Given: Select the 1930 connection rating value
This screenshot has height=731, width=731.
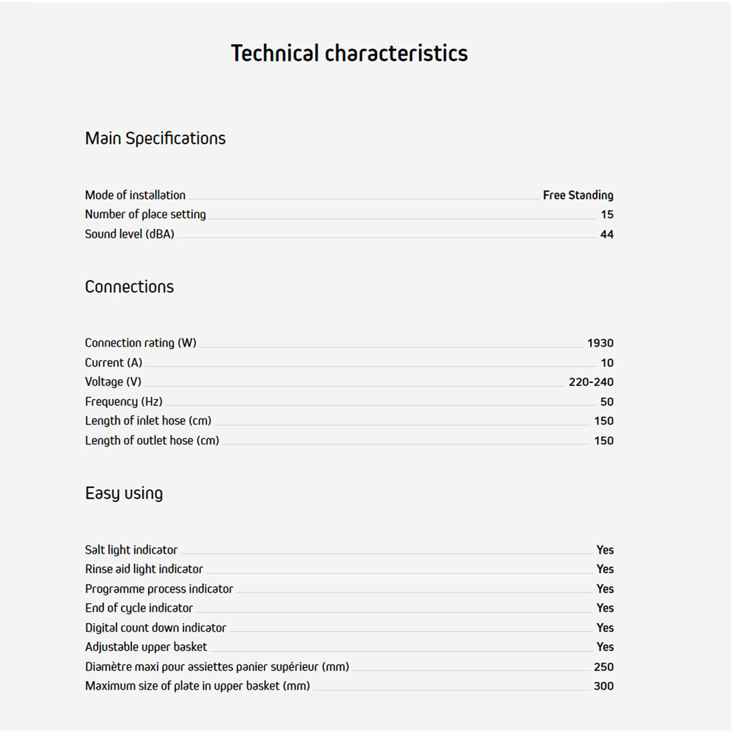Looking at the screenshot, I should (600, 343).
